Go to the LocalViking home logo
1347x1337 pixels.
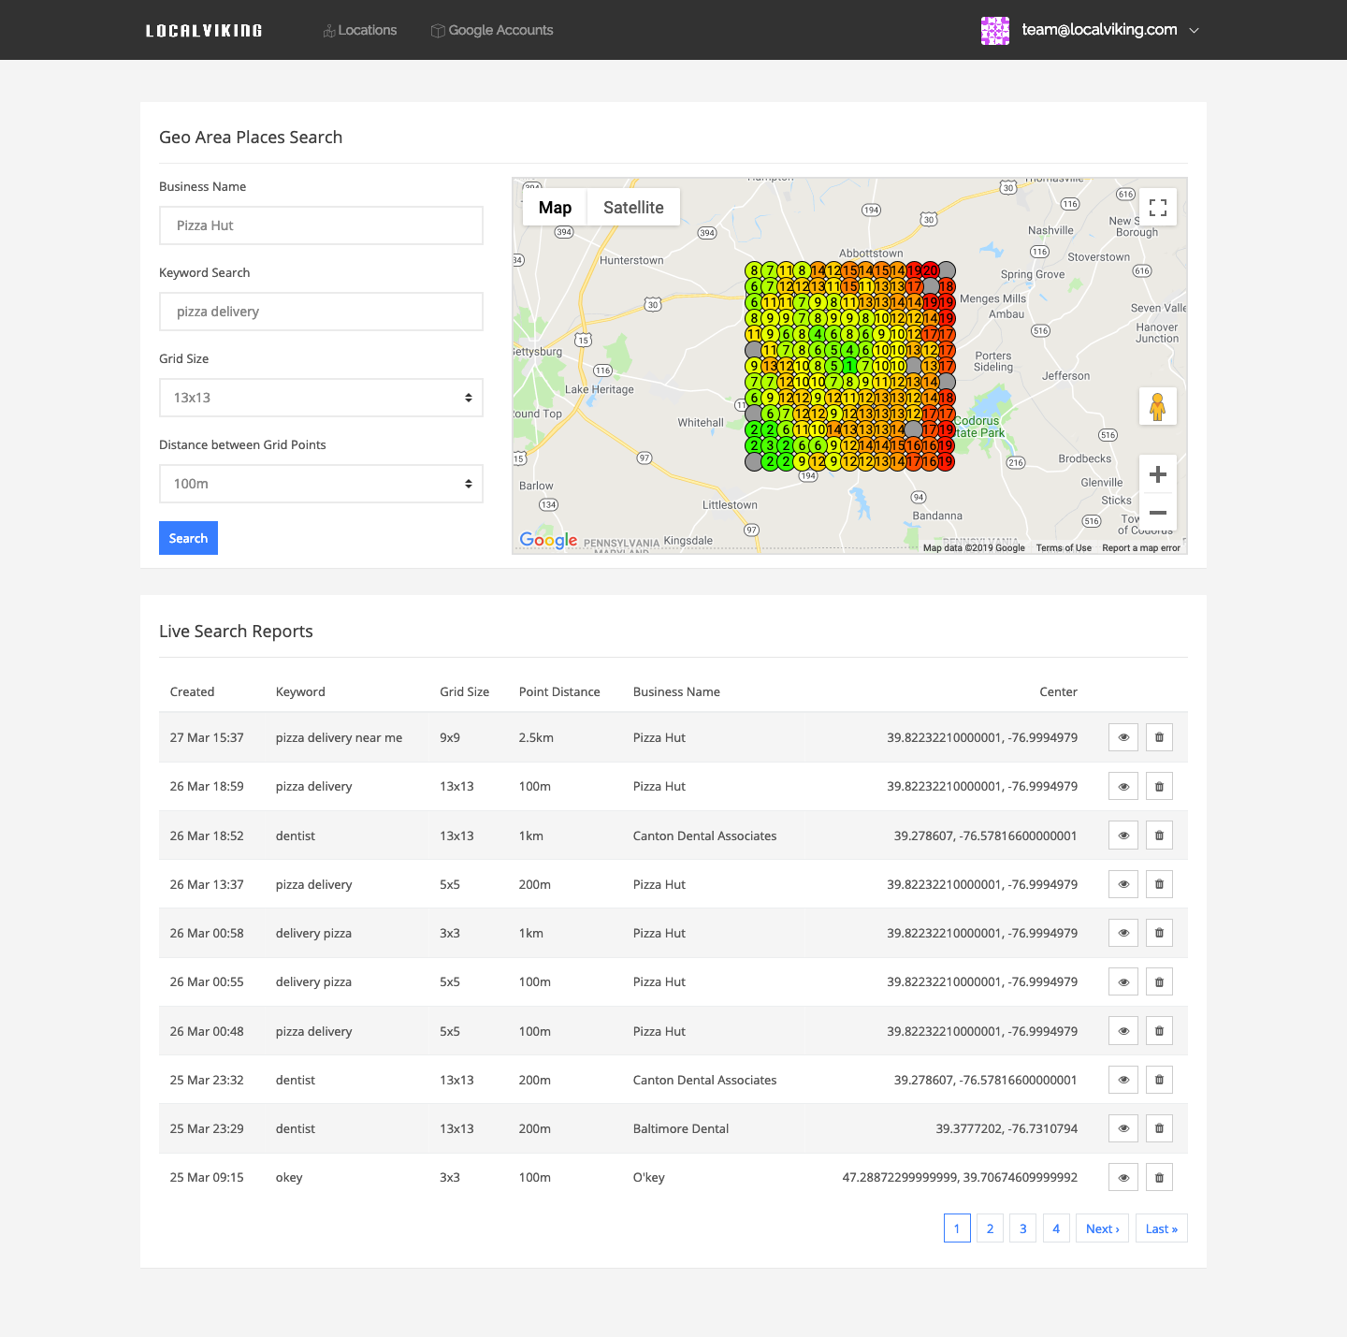[x=204, y=31]
